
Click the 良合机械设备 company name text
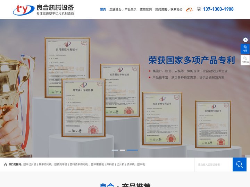click(x=55, y=8)
